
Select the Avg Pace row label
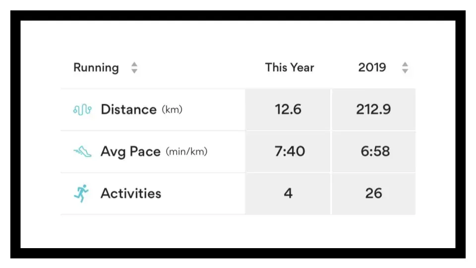tap(130, 152)
